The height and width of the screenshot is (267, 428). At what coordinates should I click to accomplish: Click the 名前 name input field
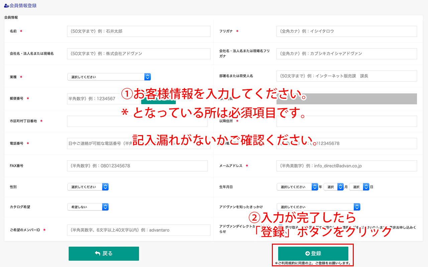tap(139, 31)
